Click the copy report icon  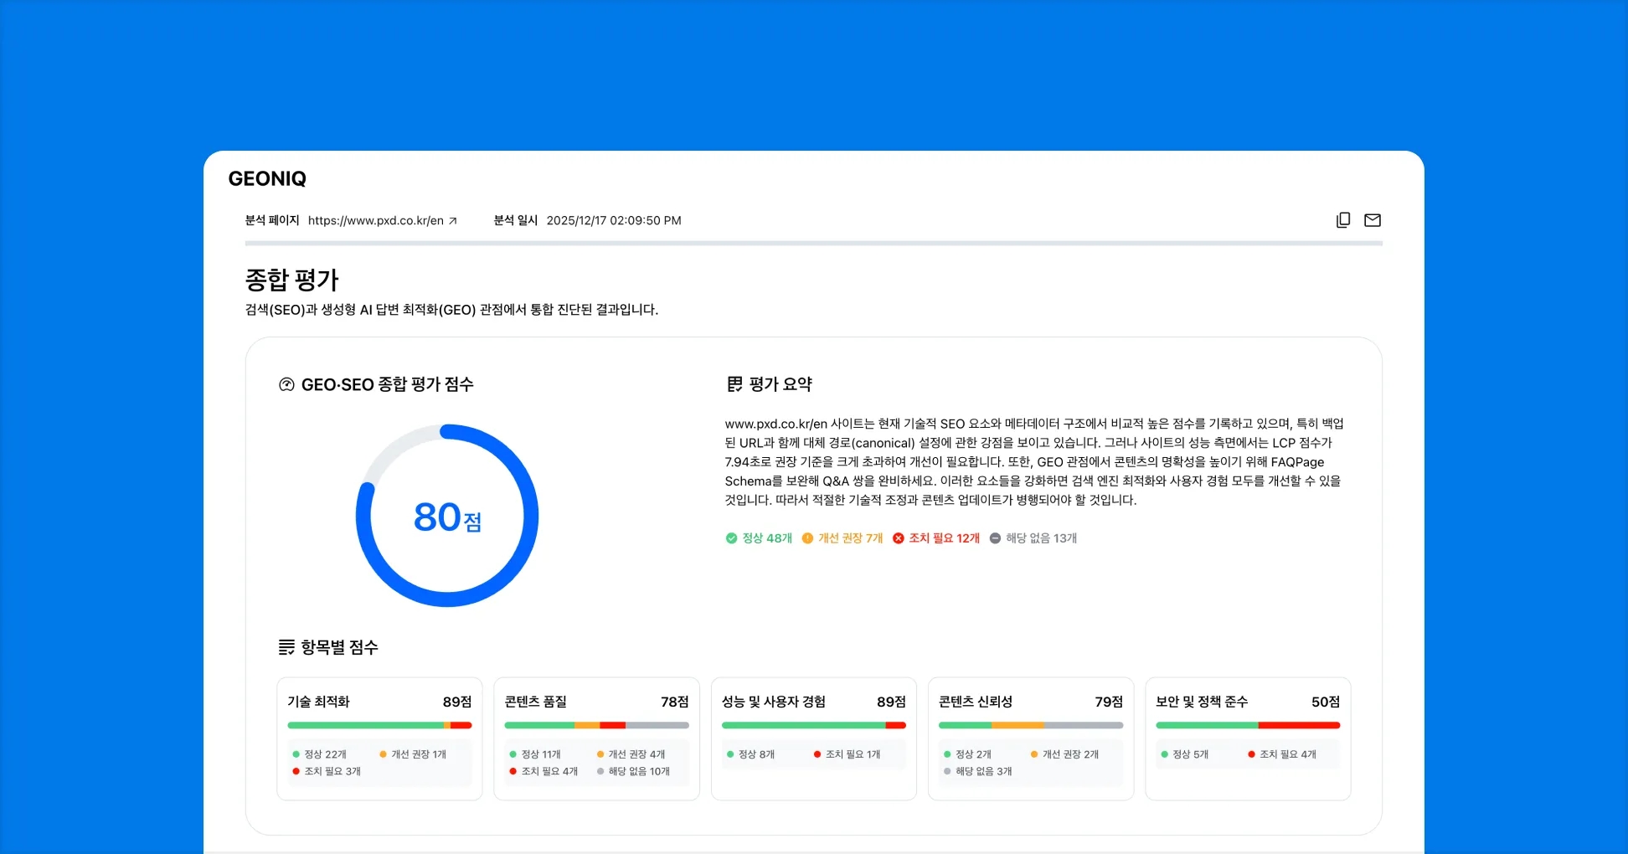(1343, 220)
